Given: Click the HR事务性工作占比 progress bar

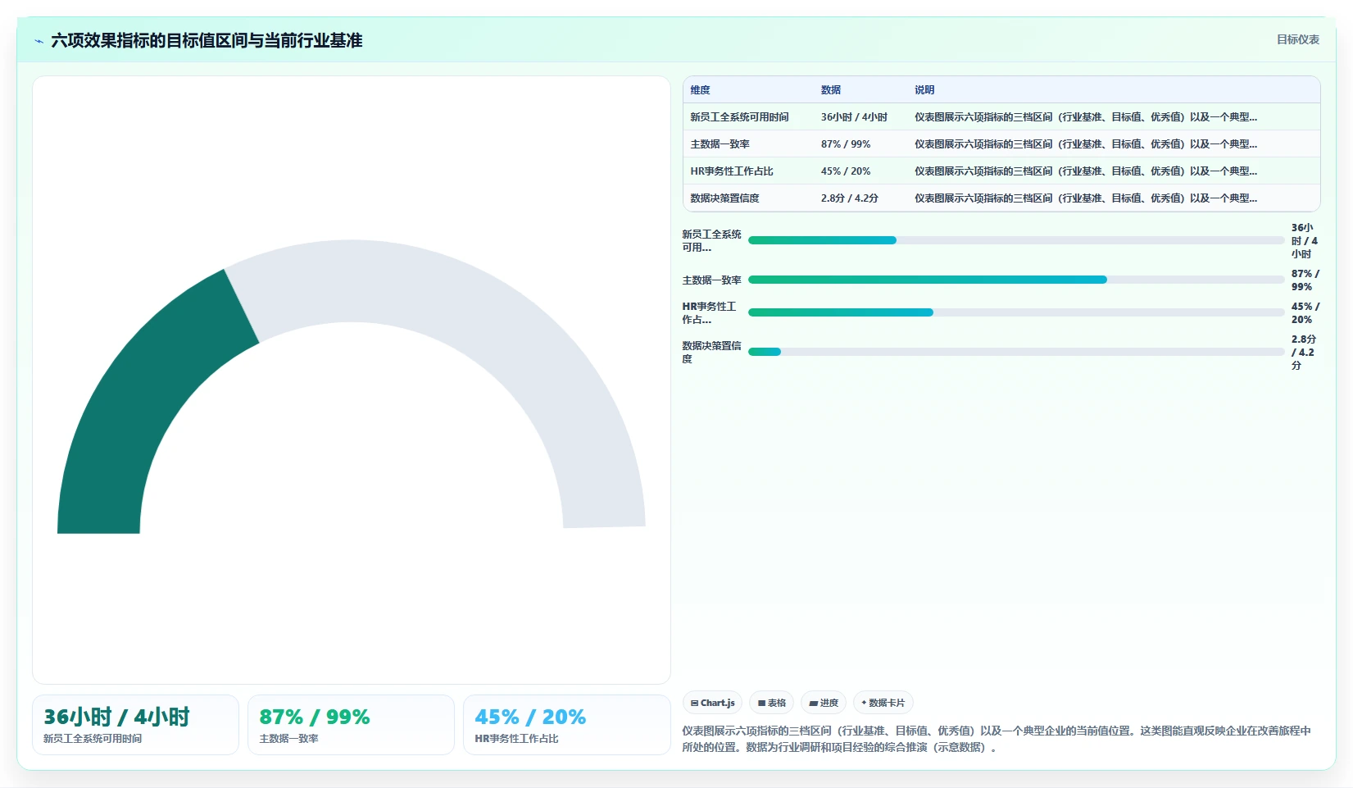Looking at the screenshot, I should pos(1016,312).
